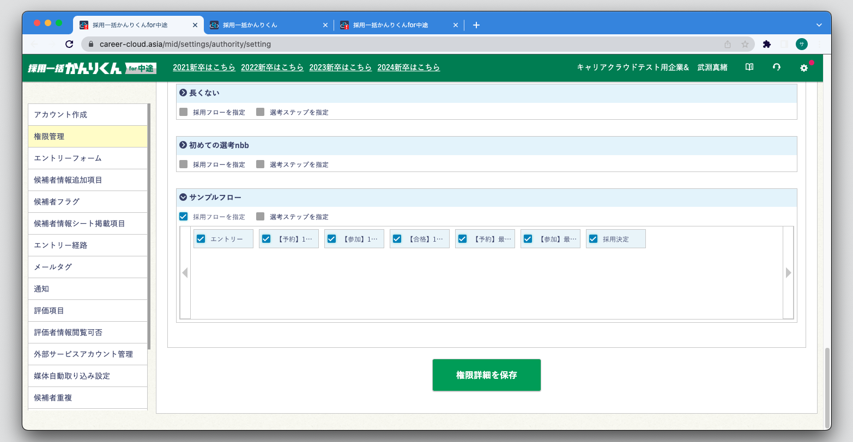Viewport: 853px width, 442px height.
Task: Click the company name キャリアクラウドテスト用企業&
Action: (x=633, y=67)
